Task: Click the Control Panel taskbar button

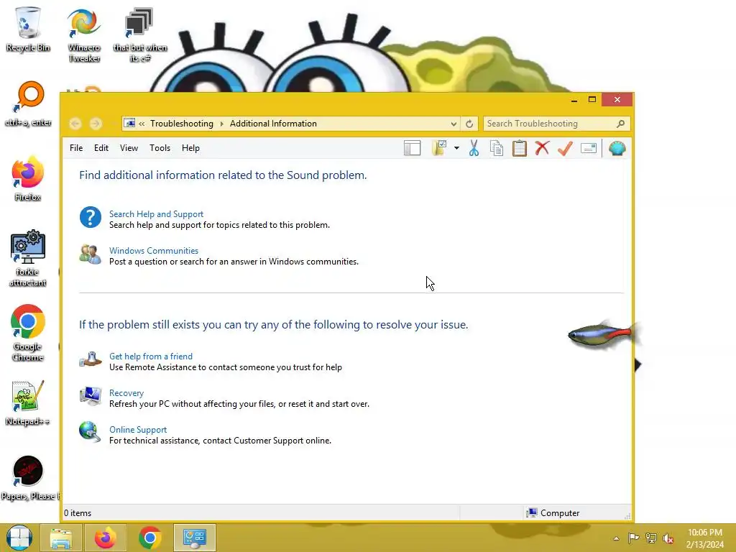Action: pos(194,538)
